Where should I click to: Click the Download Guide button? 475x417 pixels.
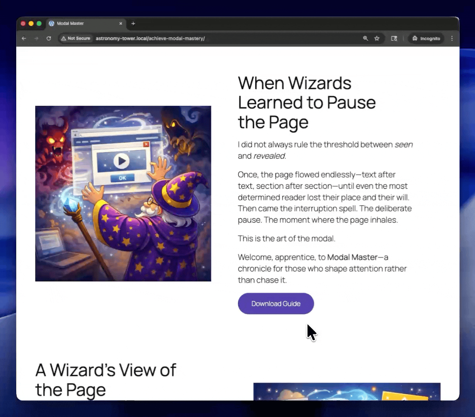tap(276, 303)
